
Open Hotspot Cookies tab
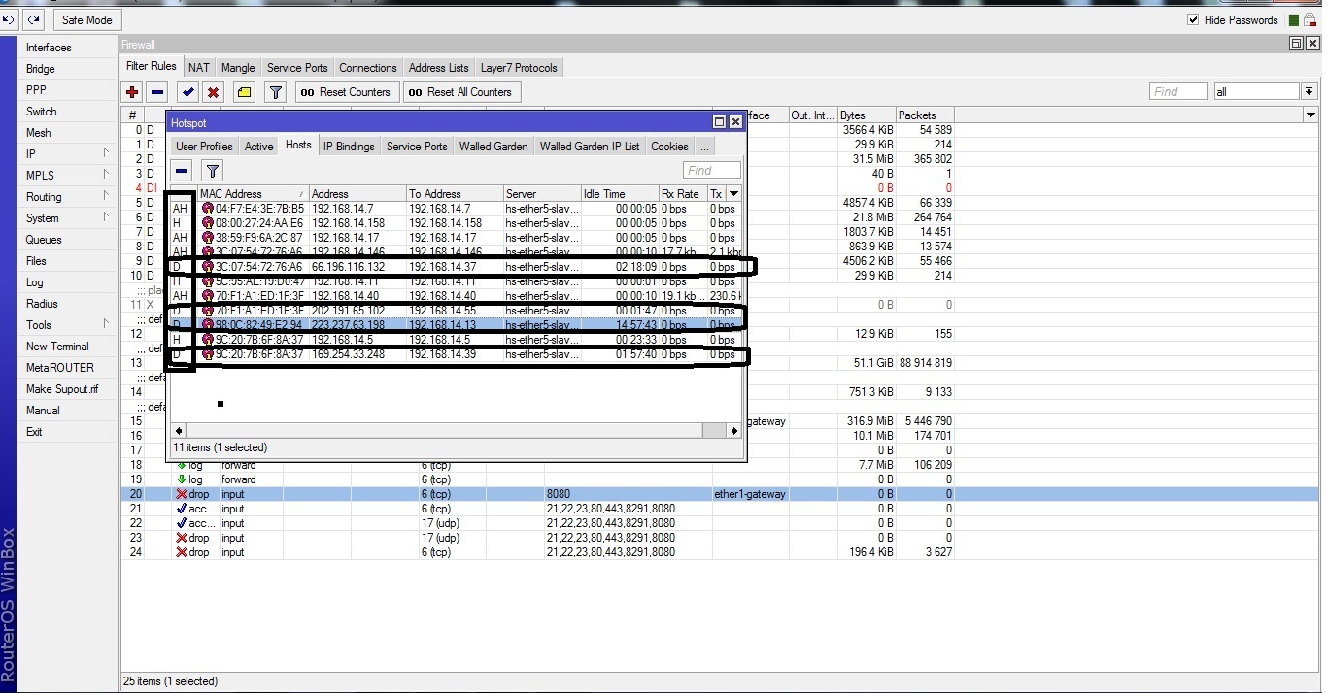point(669,147)
